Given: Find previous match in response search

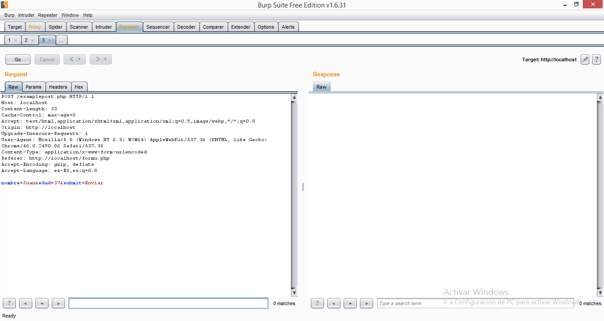Looking at the screenshot, I should (x=334, y=303).
